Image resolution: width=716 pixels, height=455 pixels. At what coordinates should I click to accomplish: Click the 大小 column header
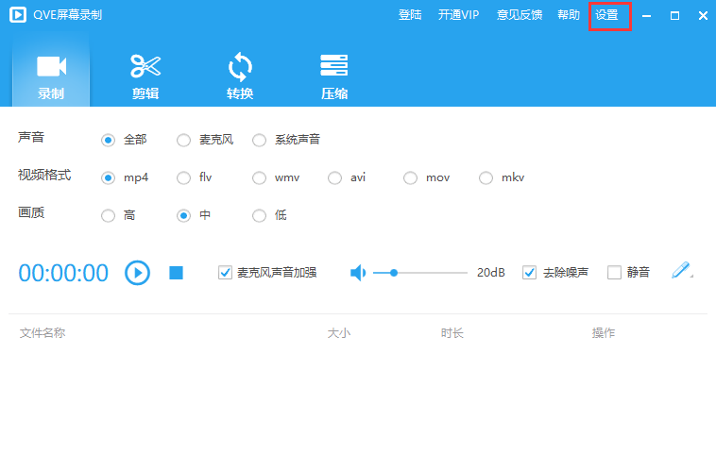[339, 333]
